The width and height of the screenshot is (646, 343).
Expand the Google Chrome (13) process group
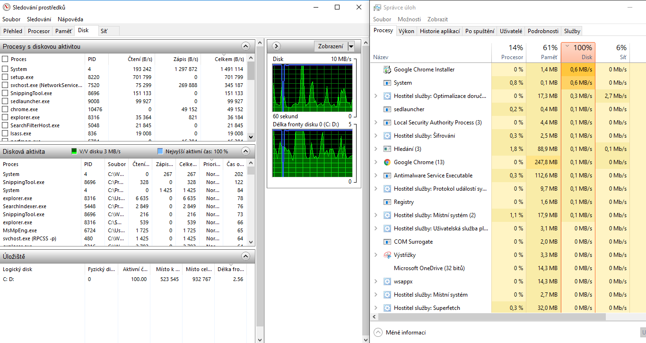click(376, 162)
